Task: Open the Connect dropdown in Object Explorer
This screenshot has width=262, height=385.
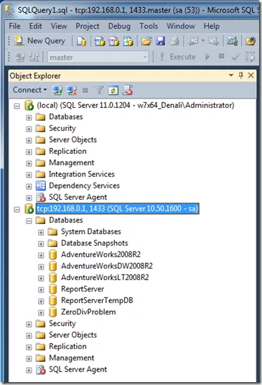Action: pyautogui.click(x=29, y=90)
